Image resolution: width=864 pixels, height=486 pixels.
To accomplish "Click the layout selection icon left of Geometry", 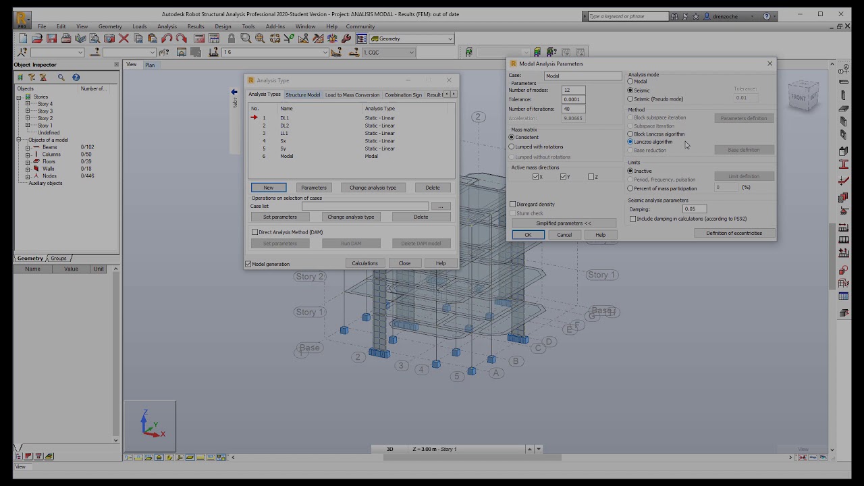I will click(x=362, y=38).
